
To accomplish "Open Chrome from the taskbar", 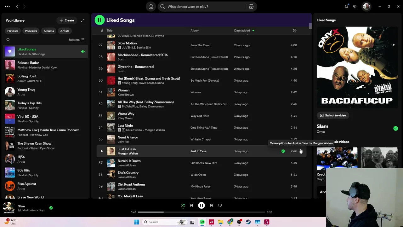I will click(x=230, y=222).
